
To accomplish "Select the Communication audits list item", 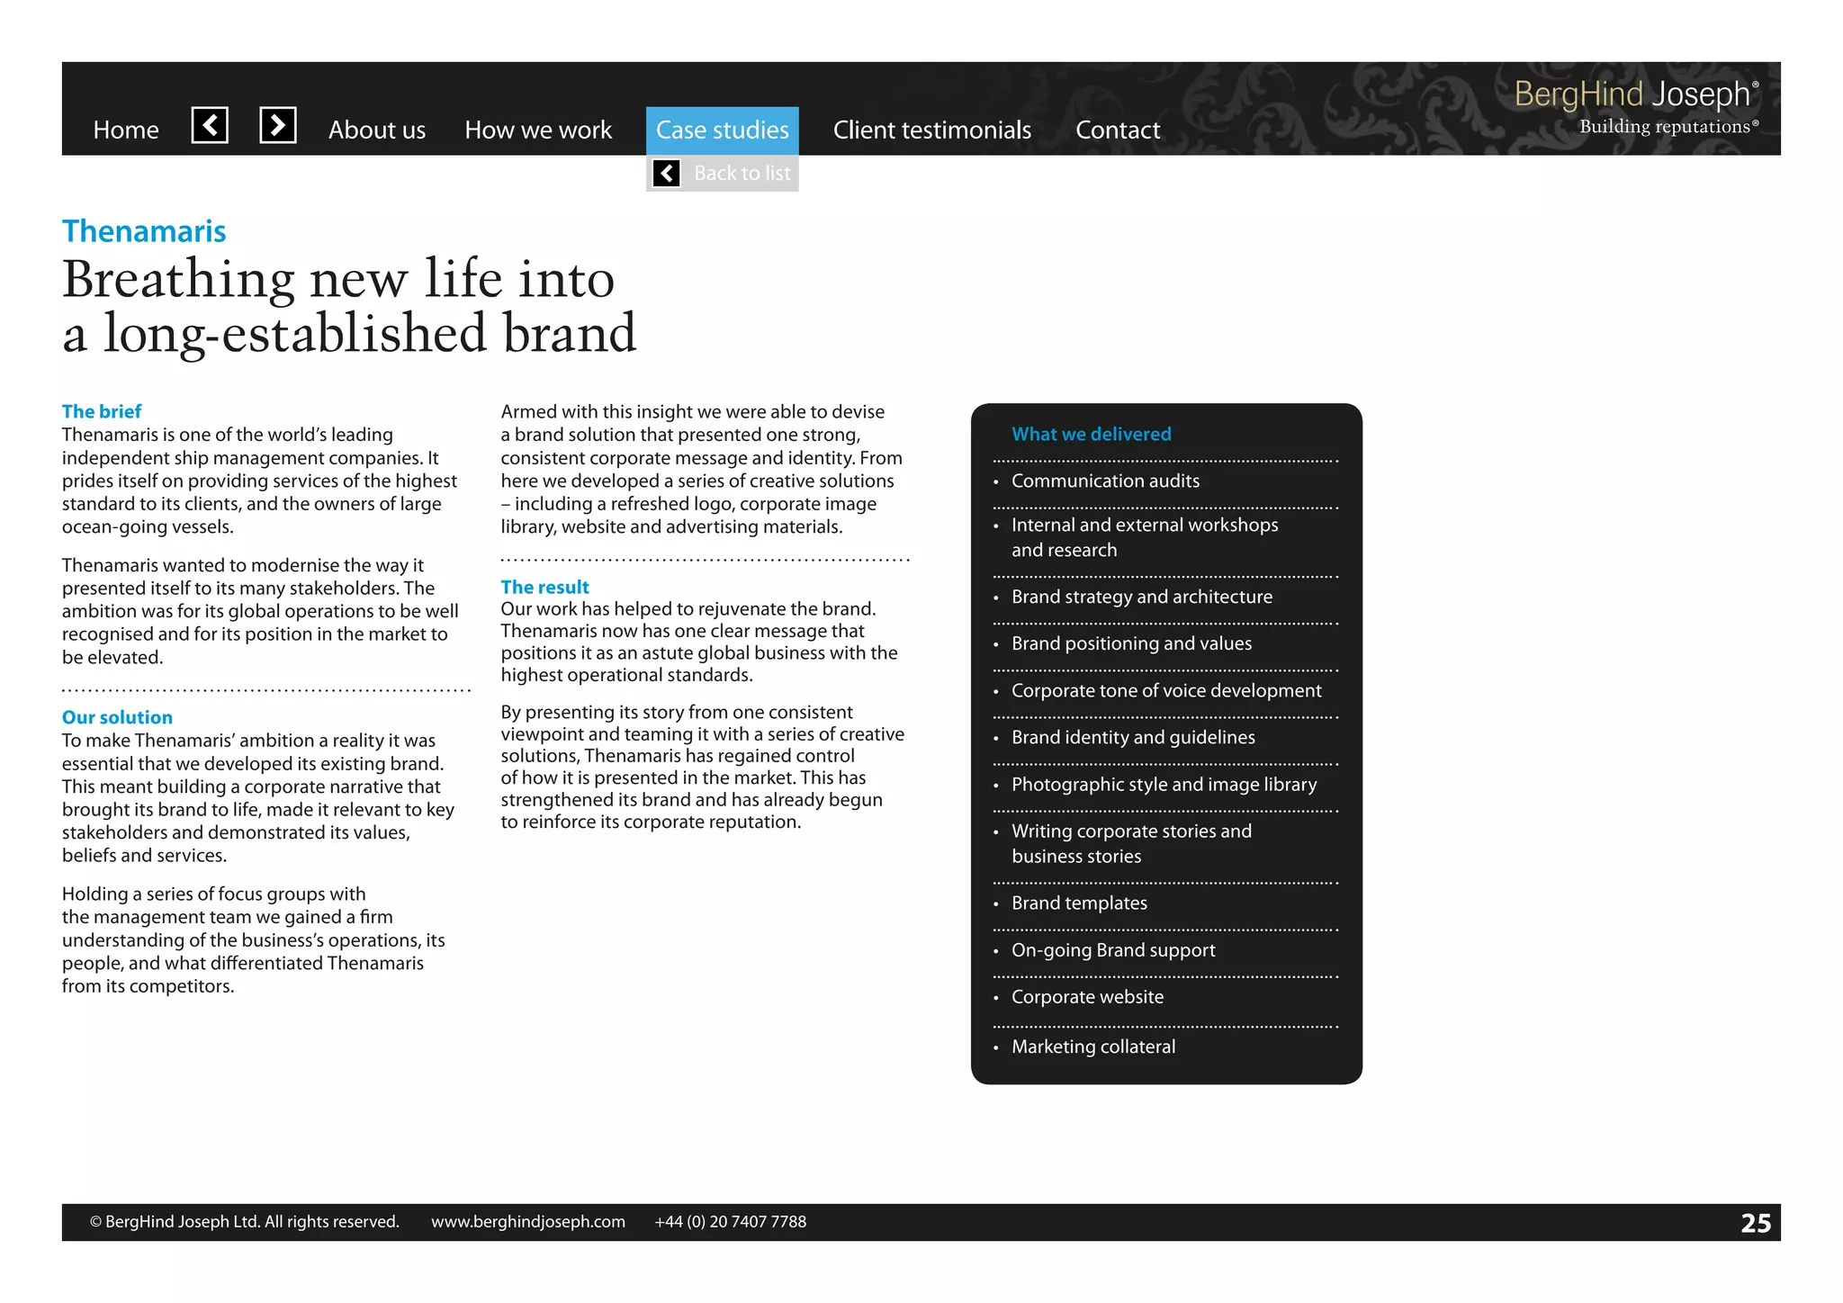I will coord(1105,481).
